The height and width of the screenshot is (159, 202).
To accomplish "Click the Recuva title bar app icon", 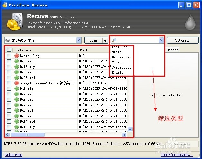I will tap(5, 5).
